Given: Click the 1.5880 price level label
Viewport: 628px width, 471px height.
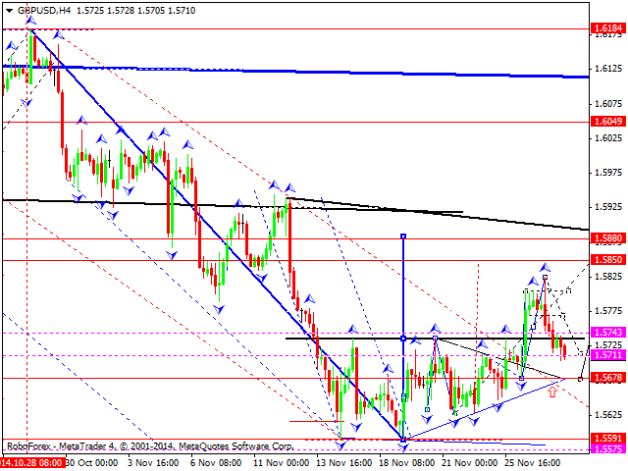Looking at the screenshot, I should pyautogui.click(x=608, y=238).
